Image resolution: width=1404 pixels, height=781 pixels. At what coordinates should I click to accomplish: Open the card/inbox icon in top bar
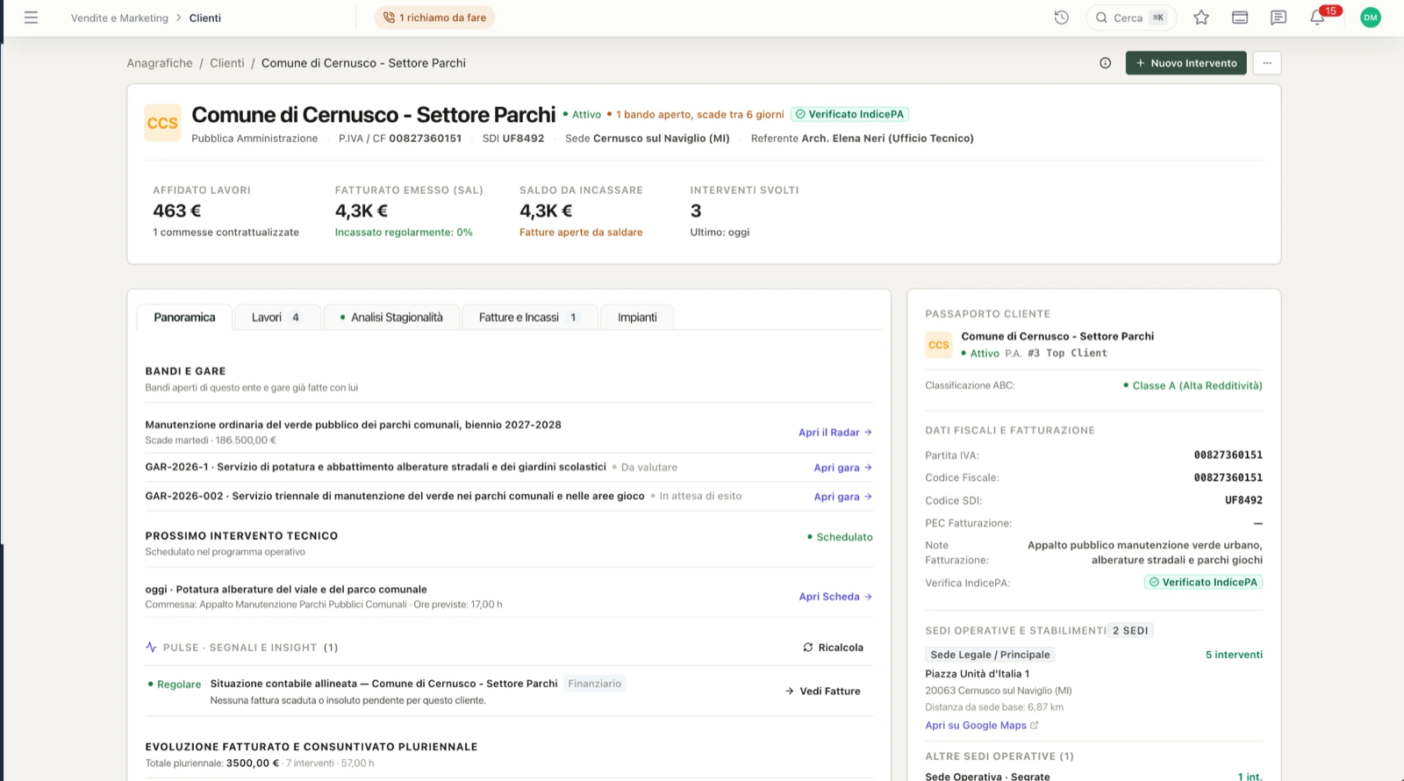pyautogui.click(x=1240, y=18)
